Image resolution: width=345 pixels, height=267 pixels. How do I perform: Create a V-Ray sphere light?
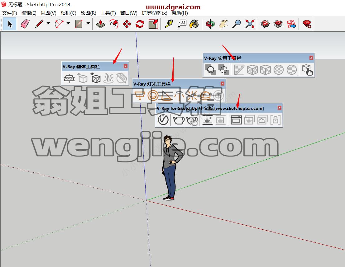click(x=153, y=96)
